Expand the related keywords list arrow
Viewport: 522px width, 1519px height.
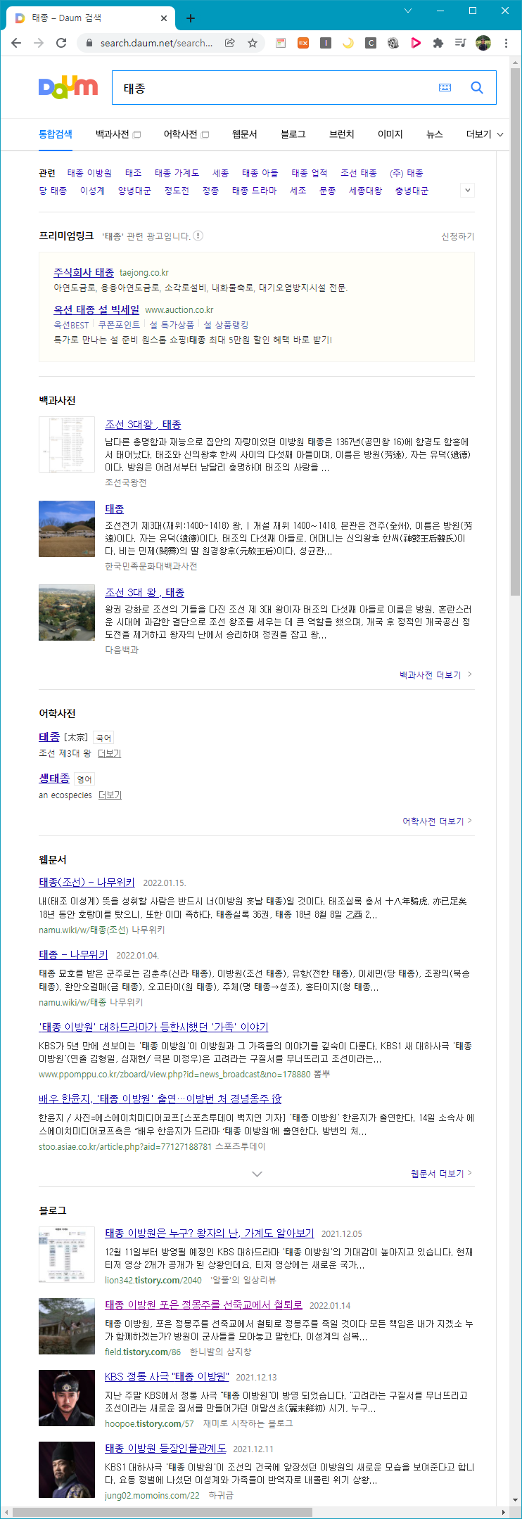[x=467, y=190]
